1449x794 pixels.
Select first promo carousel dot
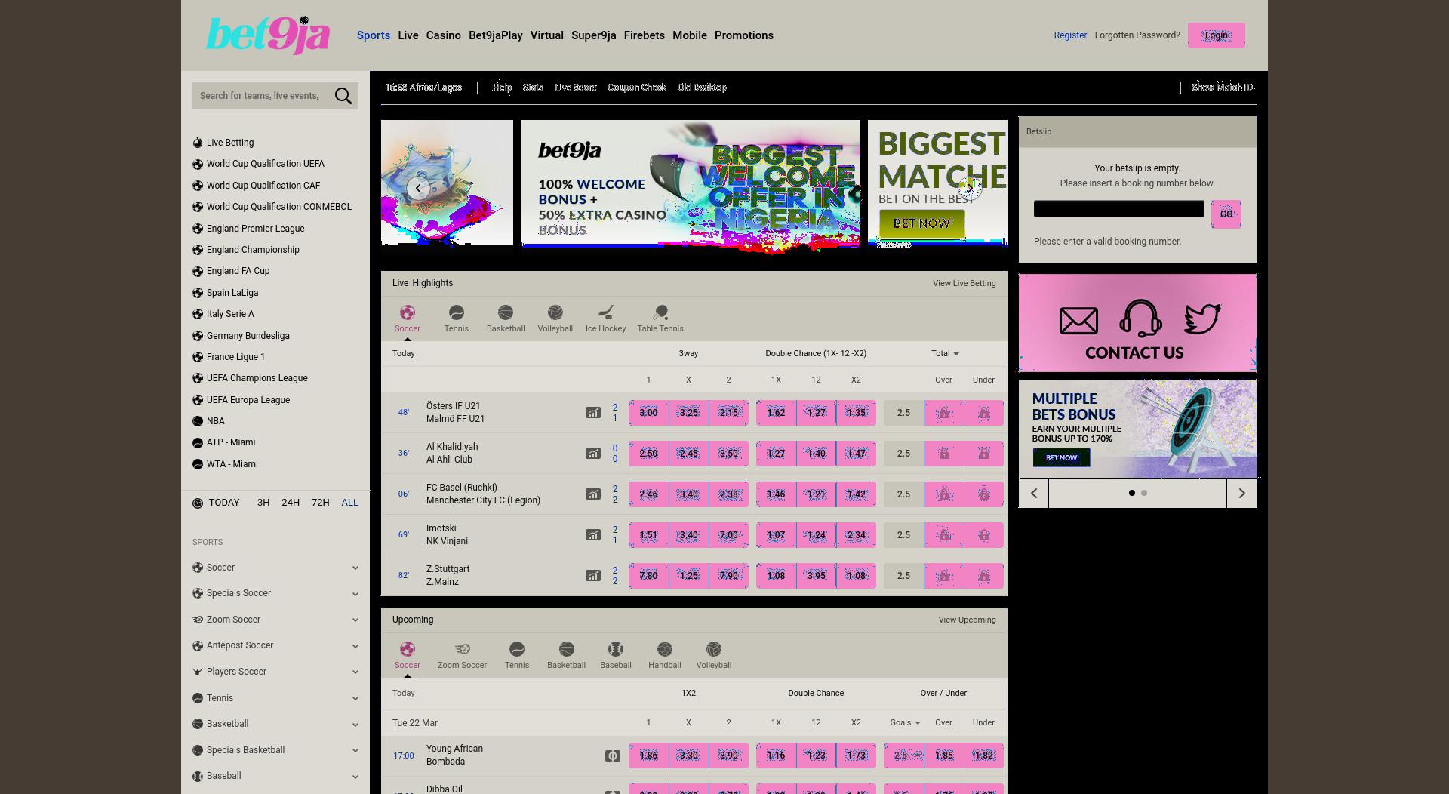(1132, 493)
